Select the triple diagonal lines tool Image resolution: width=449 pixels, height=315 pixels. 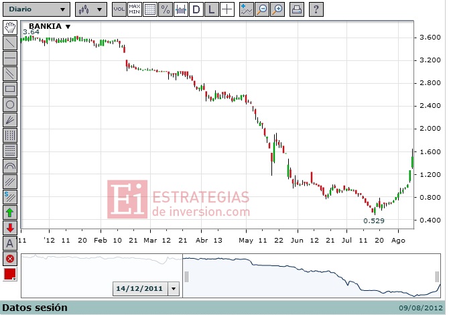tap(10, 182)
